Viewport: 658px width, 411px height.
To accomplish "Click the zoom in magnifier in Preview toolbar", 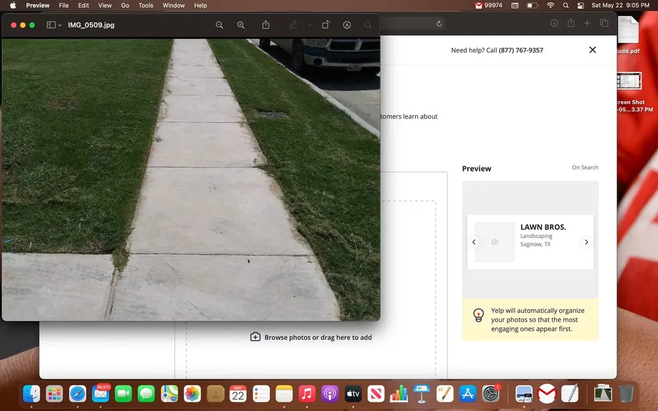I will coord(241,25).
